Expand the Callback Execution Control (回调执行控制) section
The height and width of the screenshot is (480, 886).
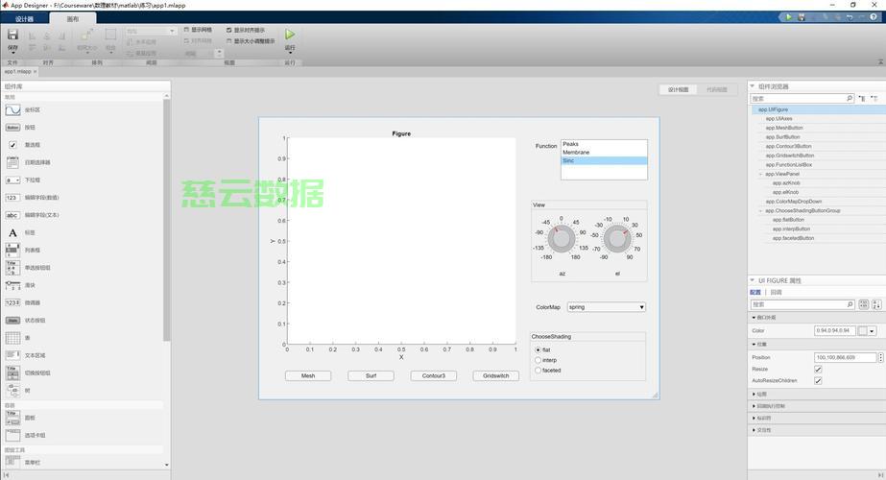[754, 406]
